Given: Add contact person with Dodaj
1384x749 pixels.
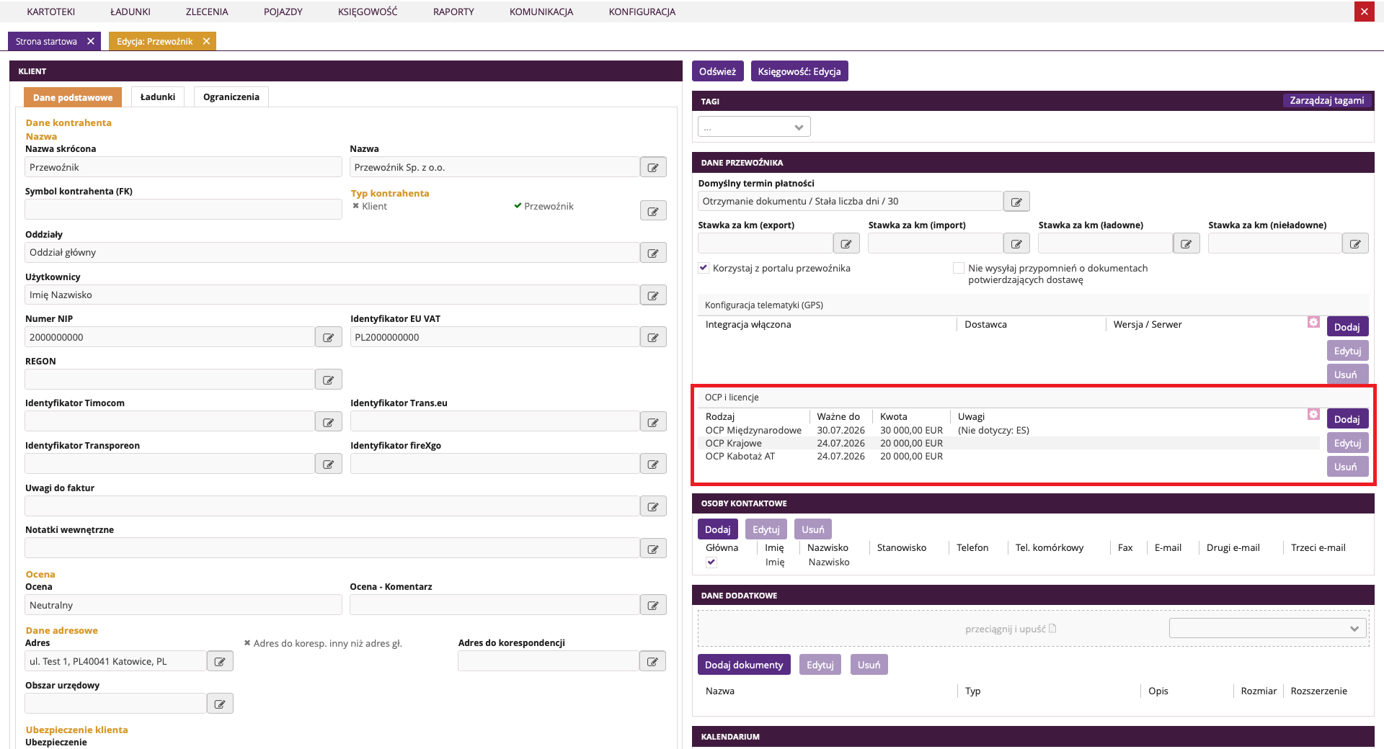Looking at the screenshot, I should coord(717,529).
